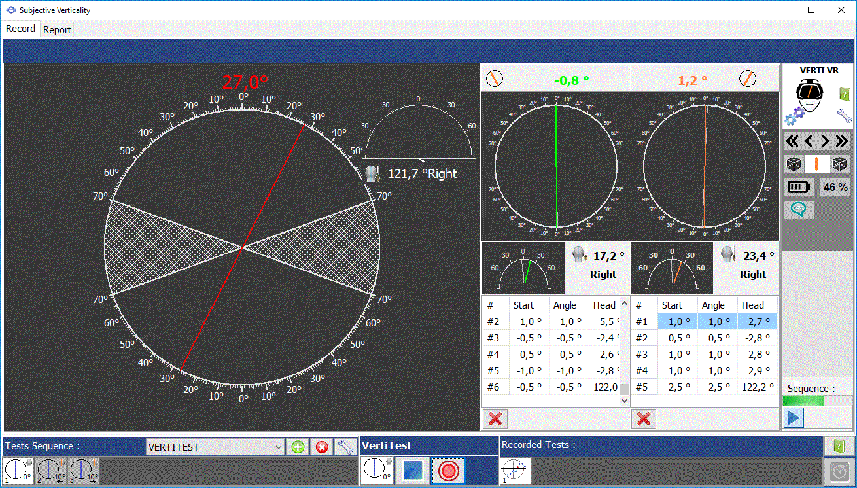857x488 pixels.
Task: Click the headset battery icon
Action: pyautogui.click(x=799, y=187)
